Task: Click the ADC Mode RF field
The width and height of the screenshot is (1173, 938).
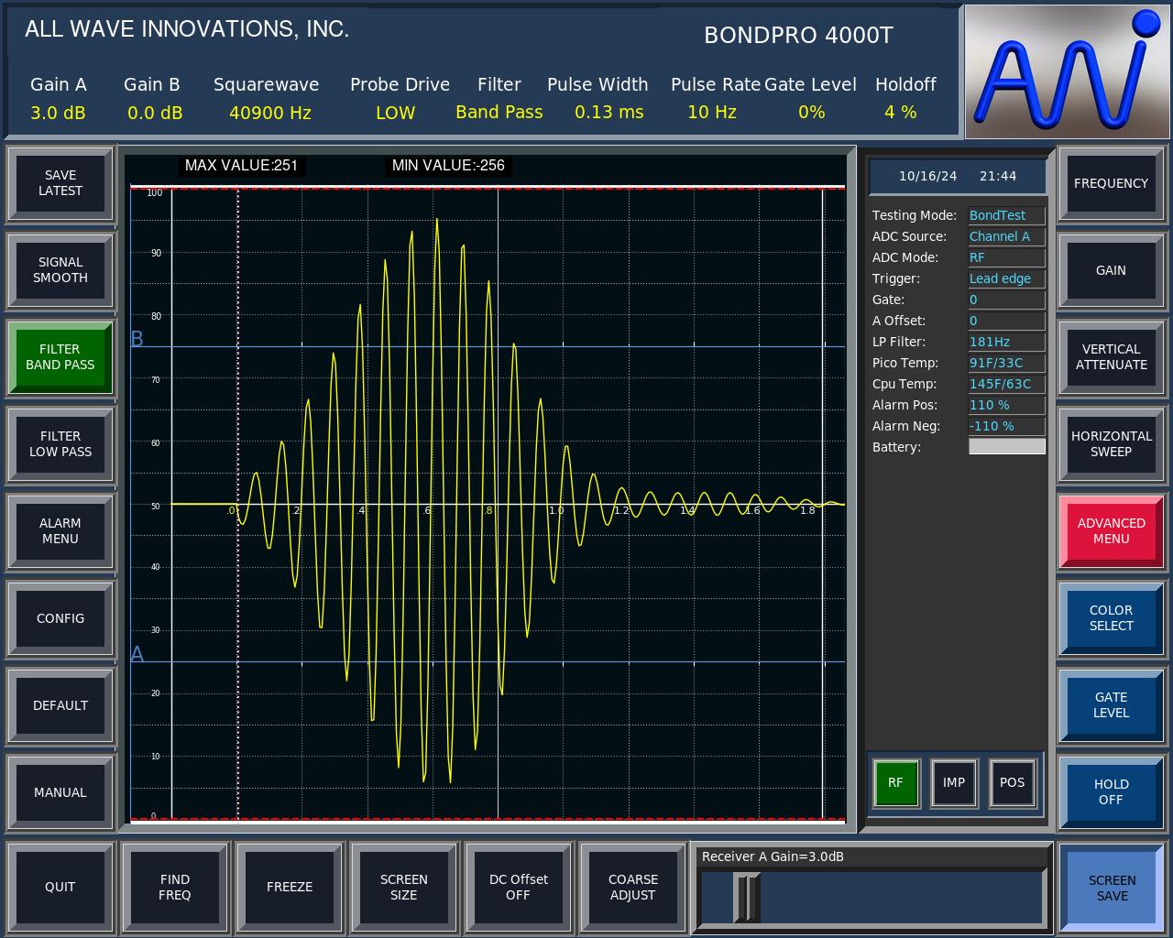Action: click(1006, 257)
